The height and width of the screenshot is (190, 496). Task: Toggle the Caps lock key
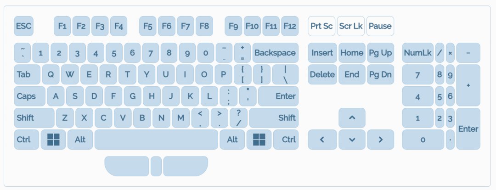(29, 96)
